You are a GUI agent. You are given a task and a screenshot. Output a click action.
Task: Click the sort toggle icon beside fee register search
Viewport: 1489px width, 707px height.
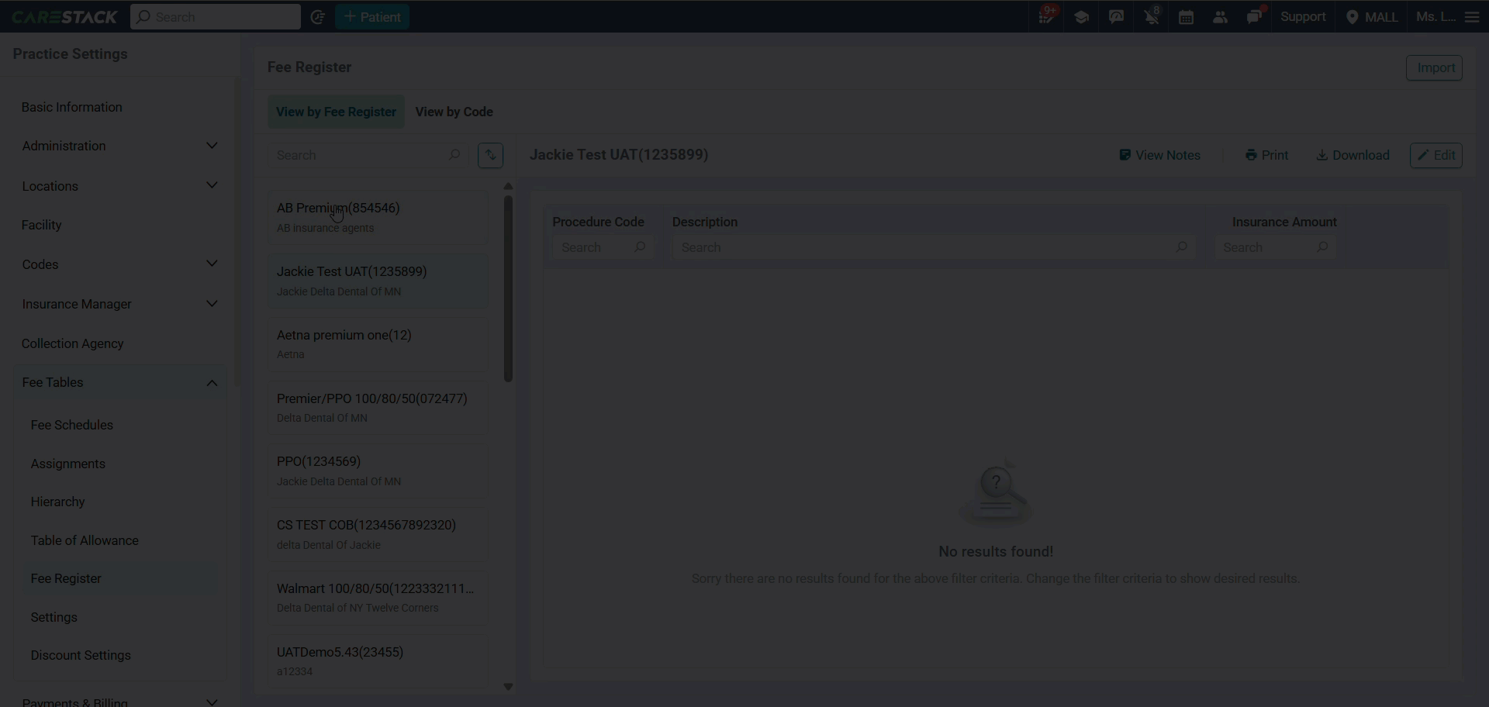pos(490,155)
